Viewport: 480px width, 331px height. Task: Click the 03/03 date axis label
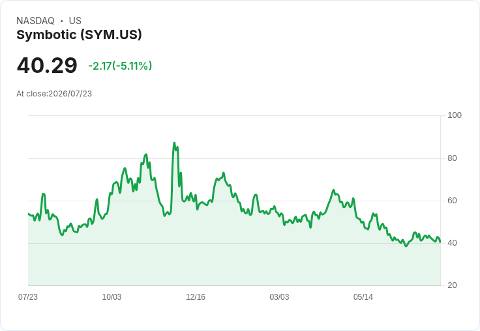click(x=279, y=297)
